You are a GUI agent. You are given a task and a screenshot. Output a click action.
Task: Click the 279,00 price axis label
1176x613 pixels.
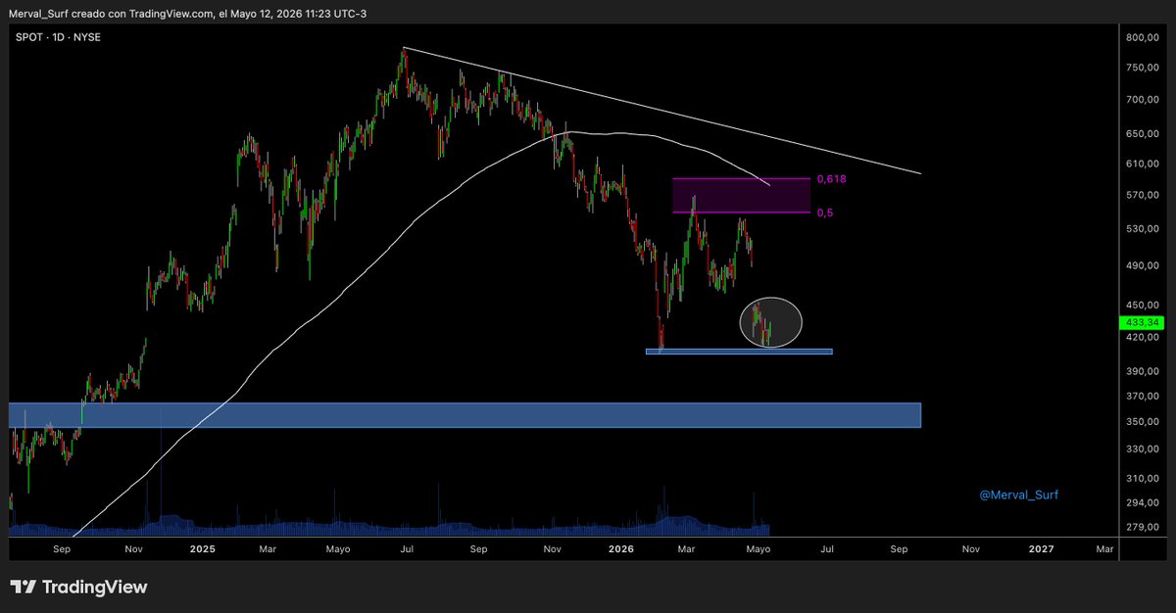(x=1142, y=529)
